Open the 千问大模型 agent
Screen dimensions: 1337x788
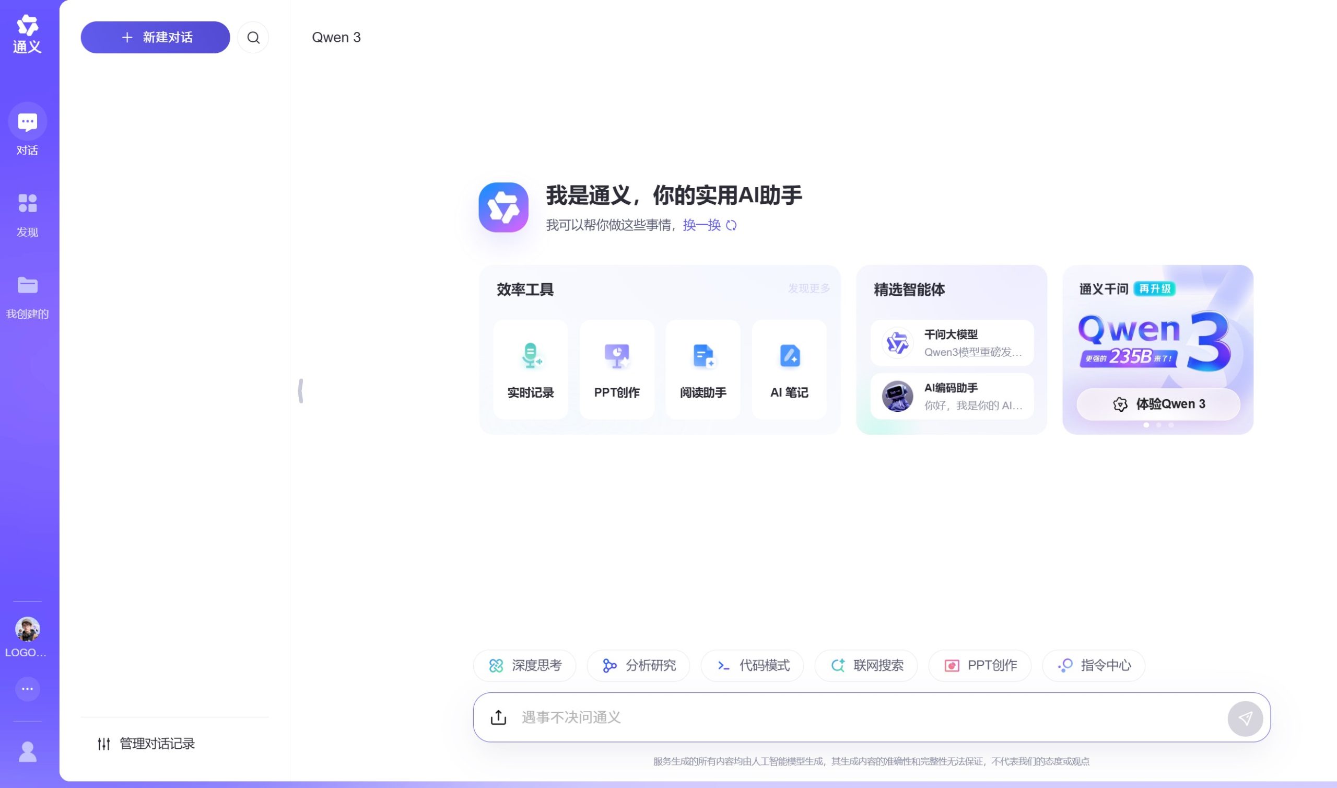[952, 343]
